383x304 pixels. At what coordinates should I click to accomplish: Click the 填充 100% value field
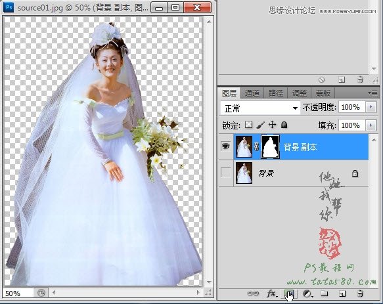[x=351, y=125]
